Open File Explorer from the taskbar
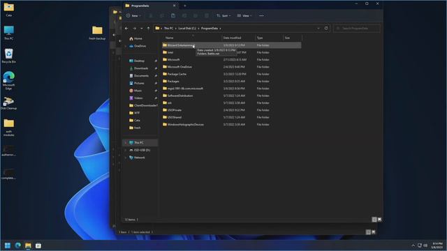447x251 pixels. pos(28,245)
